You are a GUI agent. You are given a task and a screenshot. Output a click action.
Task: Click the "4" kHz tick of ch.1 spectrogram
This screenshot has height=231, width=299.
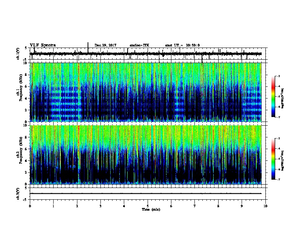click(x=26, y=99)
